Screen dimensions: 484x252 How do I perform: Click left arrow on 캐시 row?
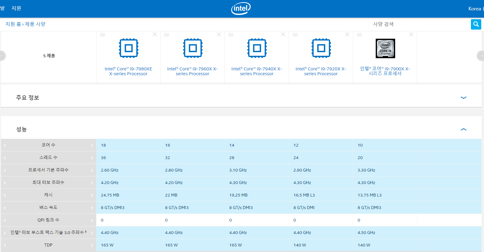coord(5,195)
